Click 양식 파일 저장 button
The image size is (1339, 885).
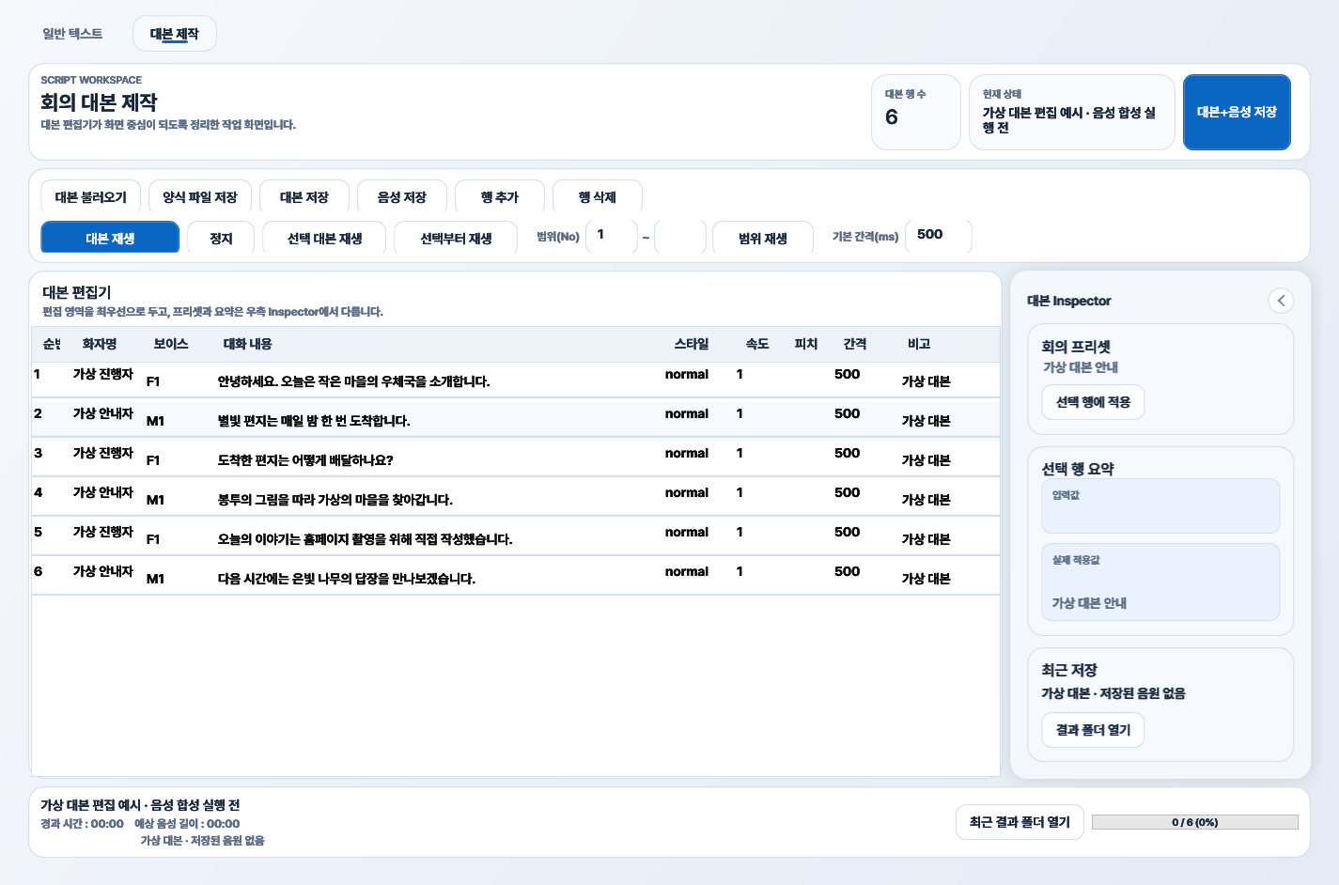coord(200,197)
